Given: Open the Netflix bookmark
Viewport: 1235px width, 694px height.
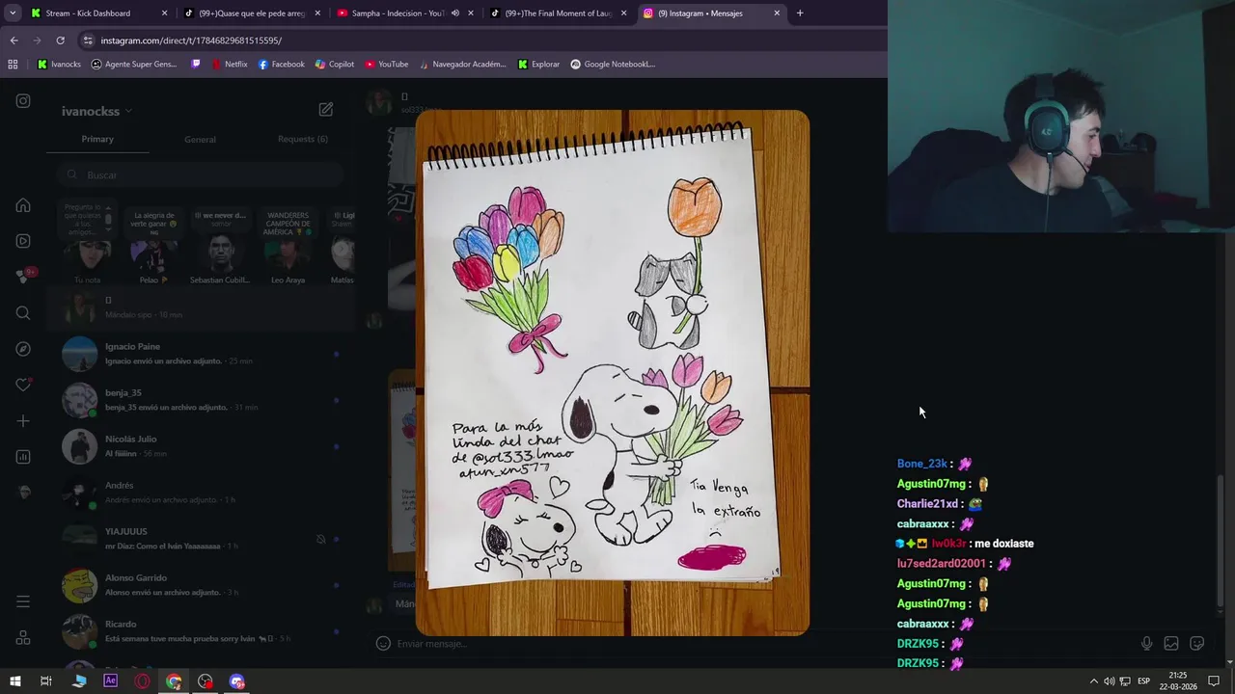Looking at the screenshot, I should 229,65.
